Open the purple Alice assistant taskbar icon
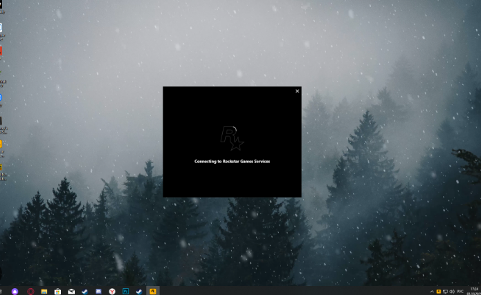Viewport: 481px width, 295px height. (15, 292)
